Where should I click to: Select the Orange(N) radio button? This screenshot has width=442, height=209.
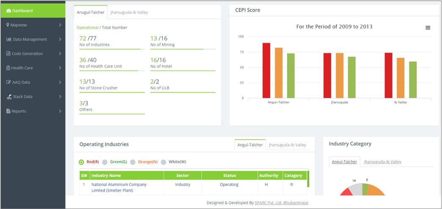[x=133, y=162]
